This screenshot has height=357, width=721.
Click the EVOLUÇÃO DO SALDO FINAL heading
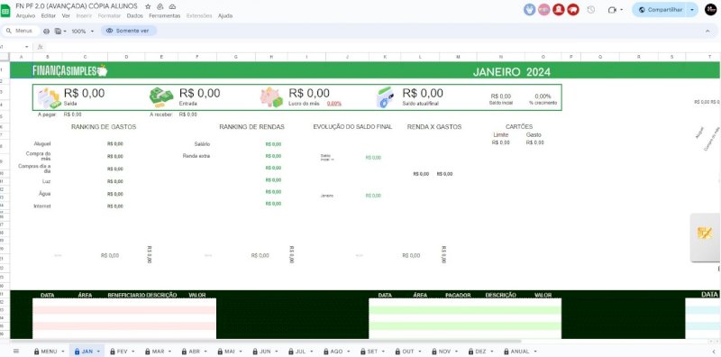352,127
